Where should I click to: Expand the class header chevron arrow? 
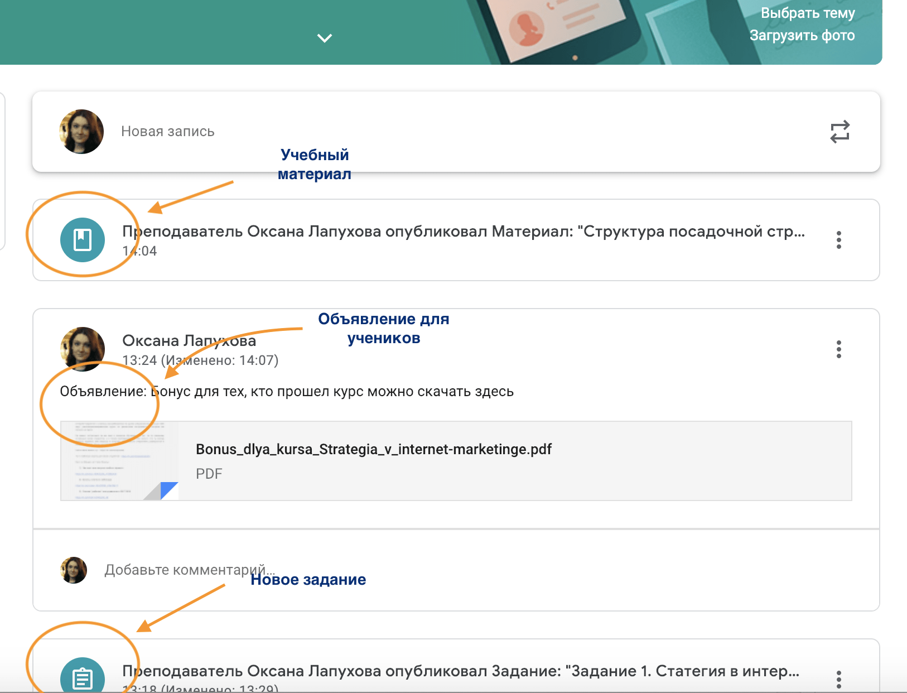pyautogui.click(x=325, y=38)
